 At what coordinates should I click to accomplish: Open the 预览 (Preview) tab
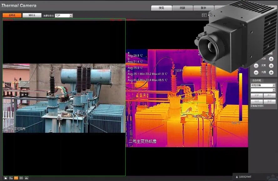tap(161, 8)
